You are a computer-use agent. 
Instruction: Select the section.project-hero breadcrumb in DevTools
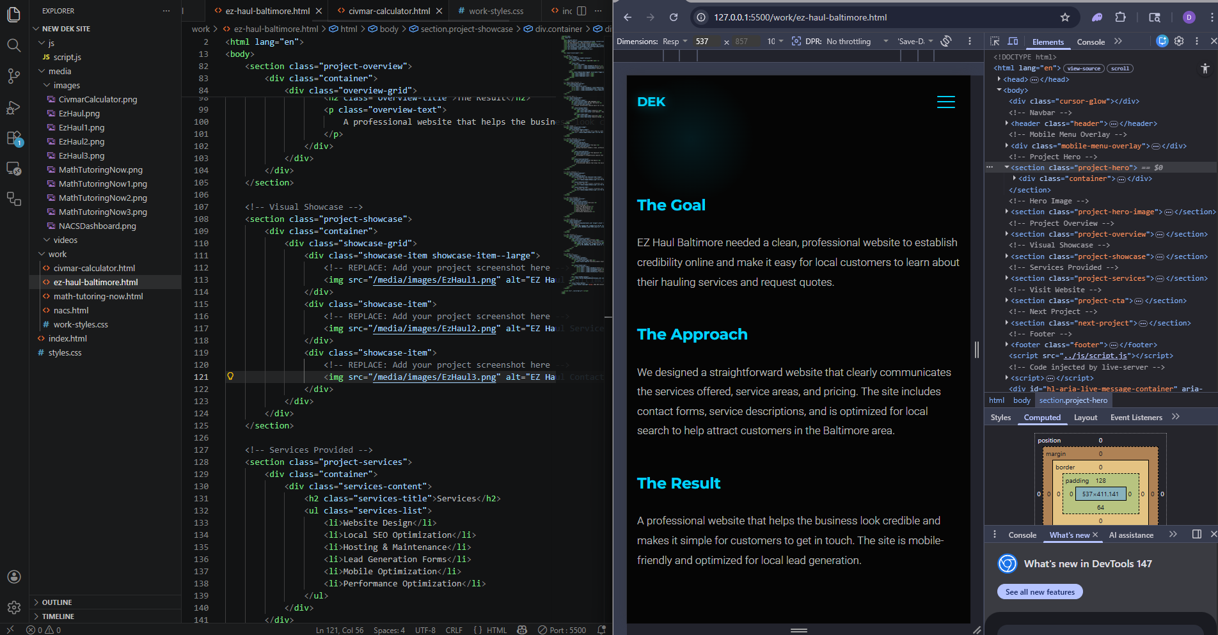pyautogui.click(x=1073, y=400)
